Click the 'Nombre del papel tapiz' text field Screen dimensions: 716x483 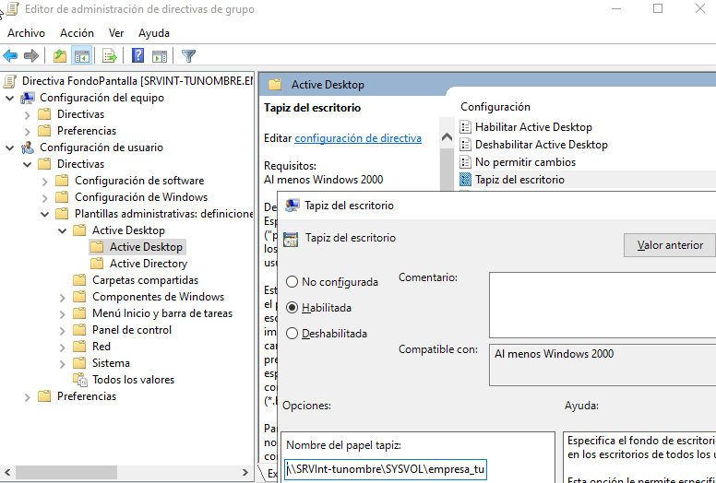pyautogui.click(x=385, y=467)
